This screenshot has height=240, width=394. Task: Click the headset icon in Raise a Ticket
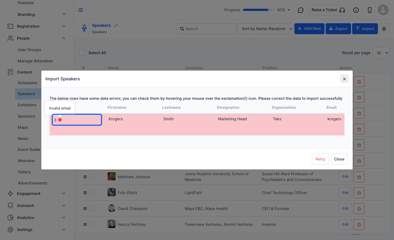(342, 10)
